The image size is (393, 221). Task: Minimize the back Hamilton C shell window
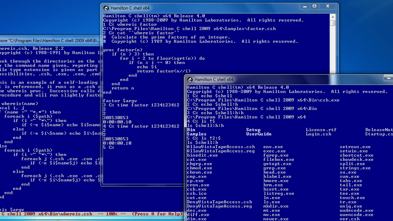click(305, 6)
